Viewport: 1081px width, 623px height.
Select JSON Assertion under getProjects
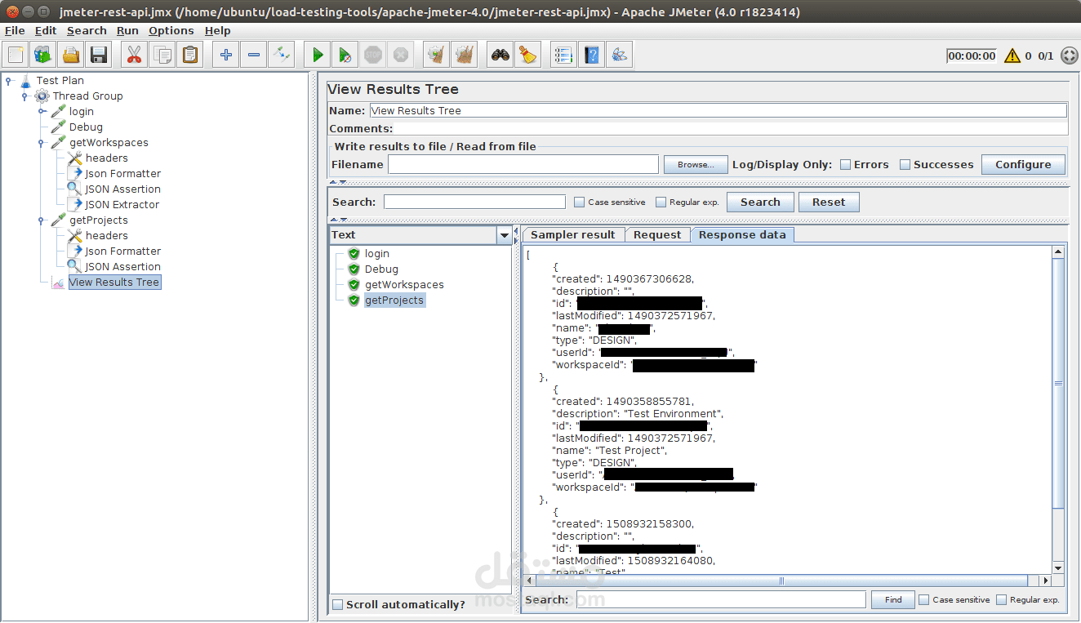pos(122,266)
